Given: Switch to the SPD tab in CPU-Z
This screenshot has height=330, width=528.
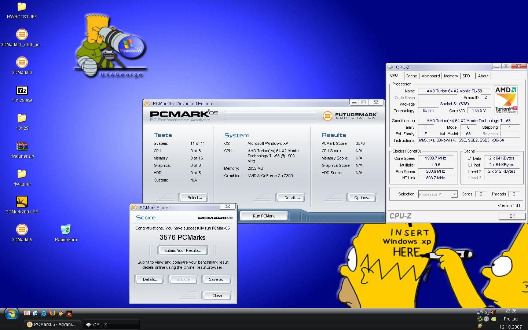Looking at the screenshot, I should pyautogui.click(x=466, y=76).
